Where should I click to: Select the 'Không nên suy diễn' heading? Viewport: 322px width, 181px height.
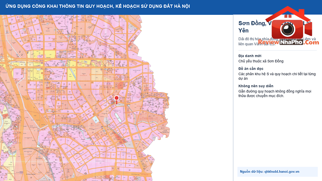256,86
